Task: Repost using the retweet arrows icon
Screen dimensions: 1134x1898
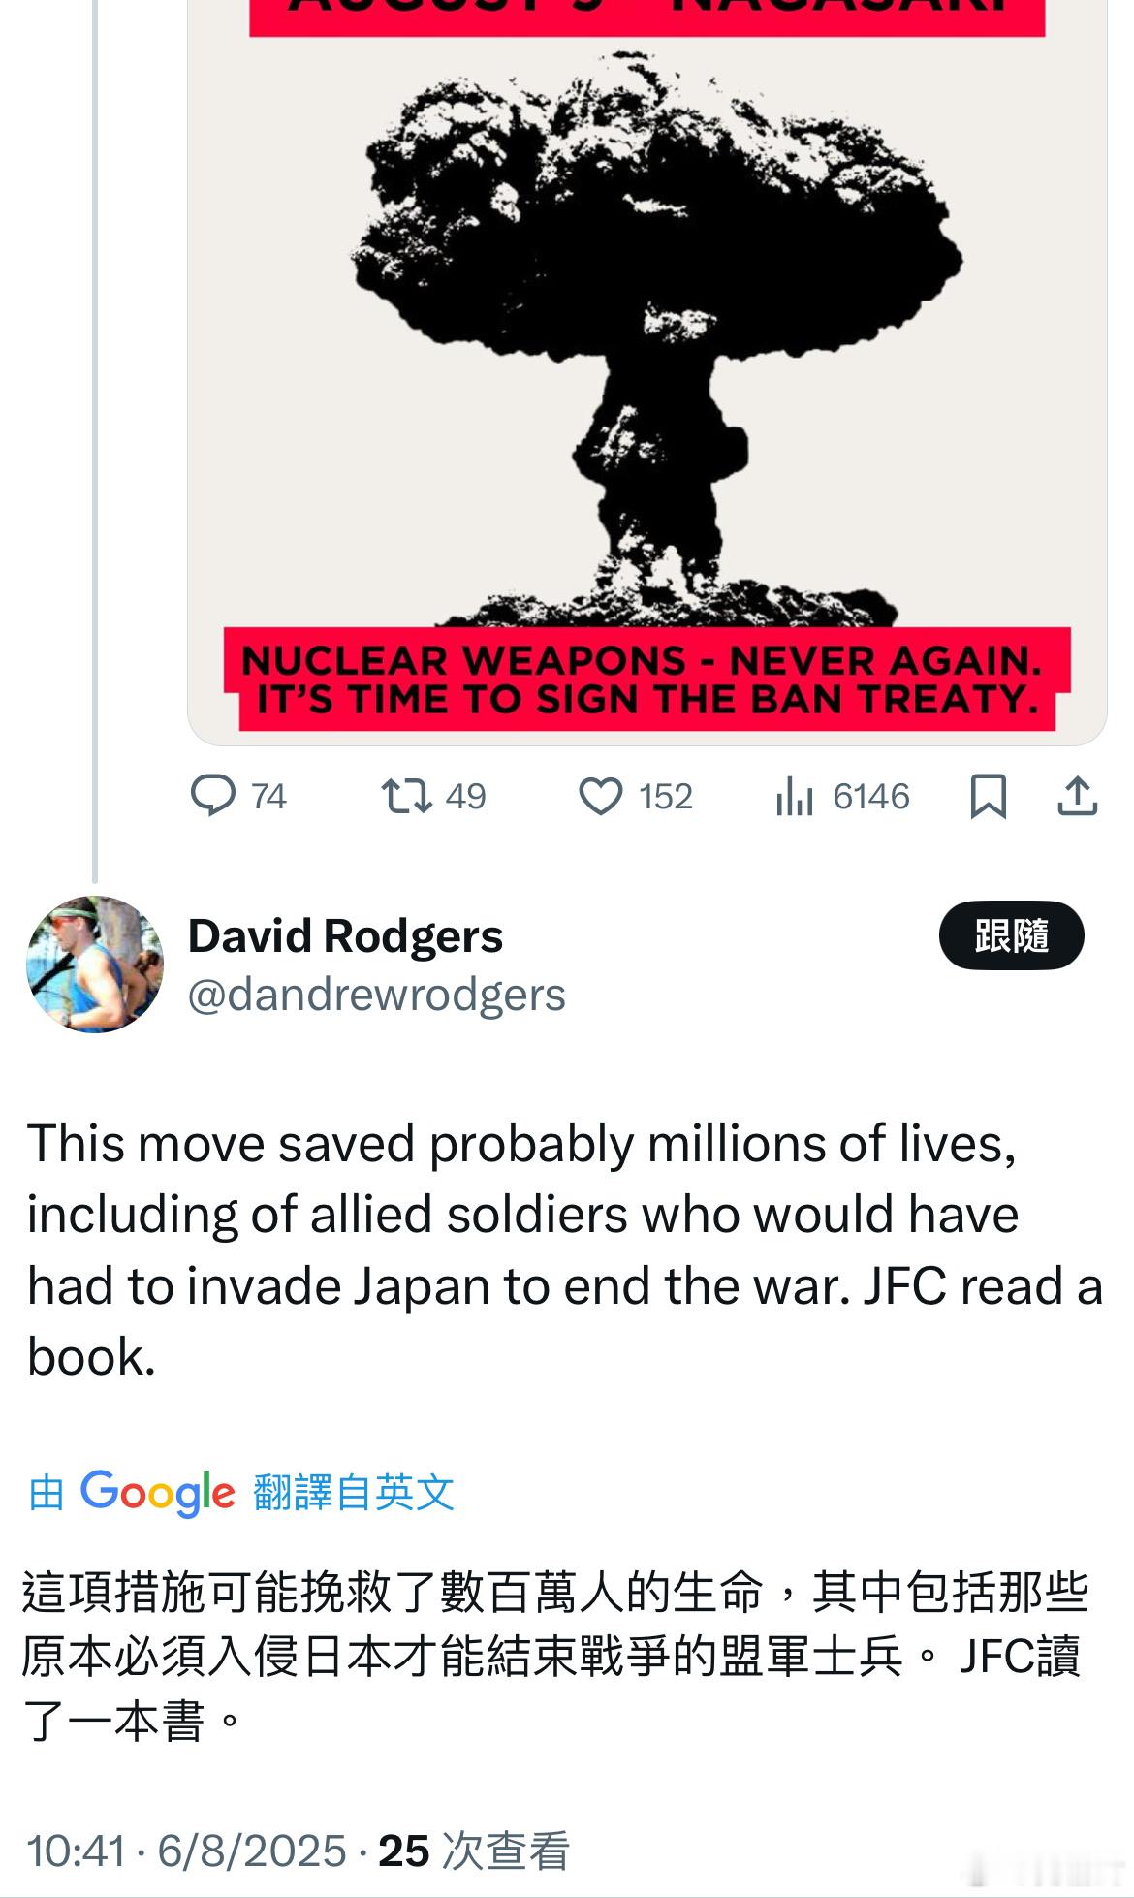Action: pyautogui.click(x=406, y=796)
